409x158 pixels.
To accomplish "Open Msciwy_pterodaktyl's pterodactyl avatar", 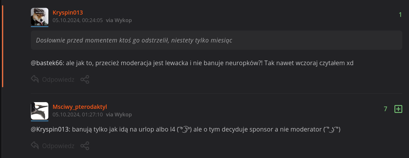I will [x=40, y=111].
